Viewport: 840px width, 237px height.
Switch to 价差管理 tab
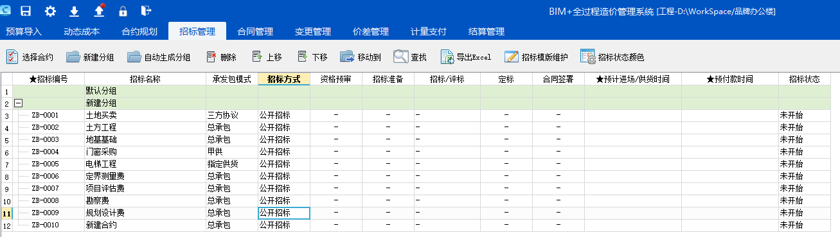tap(371, 31)
